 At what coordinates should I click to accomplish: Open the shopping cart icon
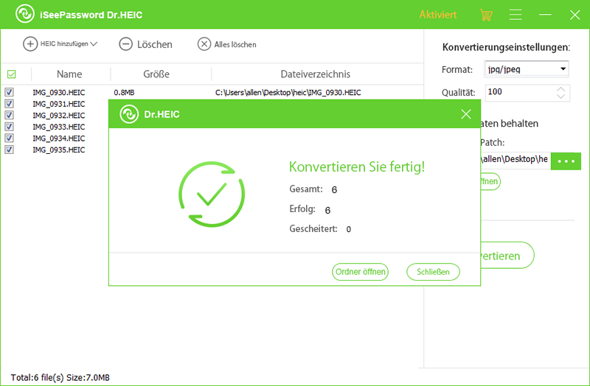486,15
